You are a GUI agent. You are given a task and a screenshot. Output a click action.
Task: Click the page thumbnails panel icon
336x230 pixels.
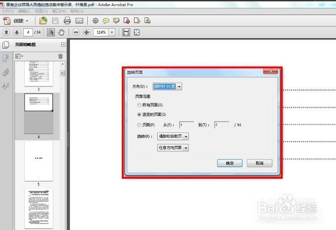coord(6,45)
